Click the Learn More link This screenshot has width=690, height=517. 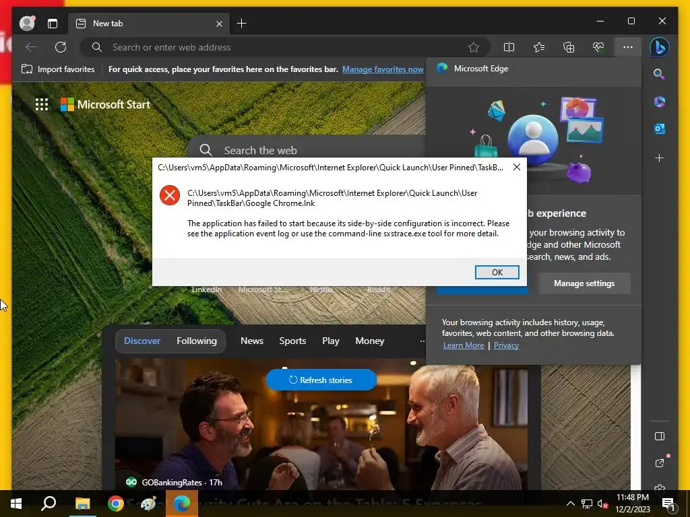464,345
